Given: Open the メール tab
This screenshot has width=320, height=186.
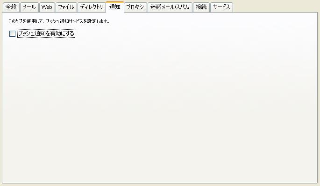Looking at the screenshot, I should pyautogui.click(x=29, y=7).
